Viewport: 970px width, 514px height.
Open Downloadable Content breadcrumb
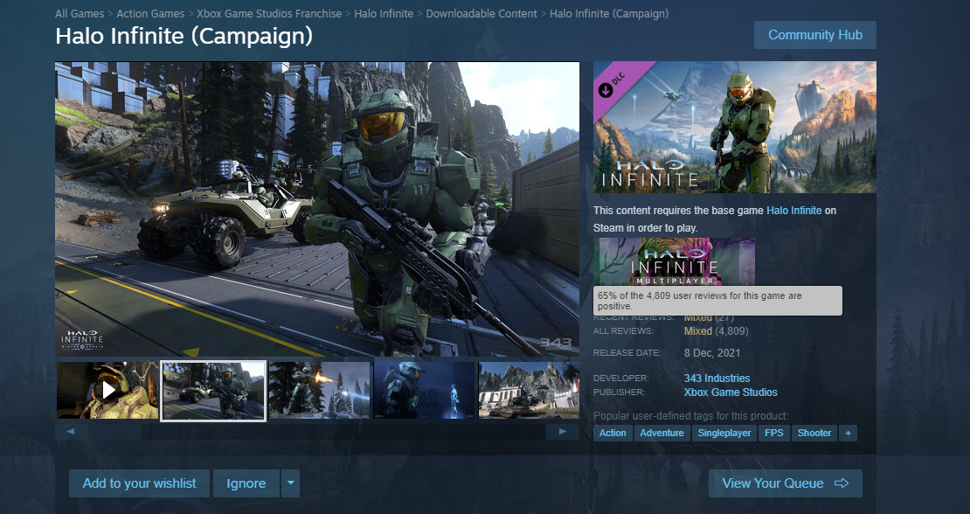click(x=482, y=14)
